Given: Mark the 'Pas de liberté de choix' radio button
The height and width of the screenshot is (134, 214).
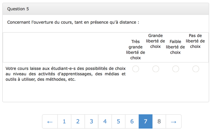Looking at the screenshot, I should click(x=196, y=69).
